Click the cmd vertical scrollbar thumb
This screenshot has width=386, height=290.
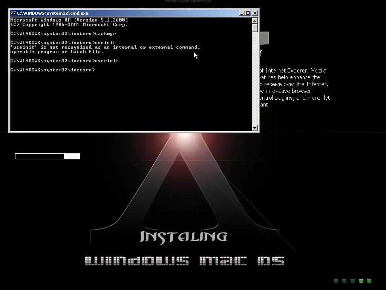[255, 28]
